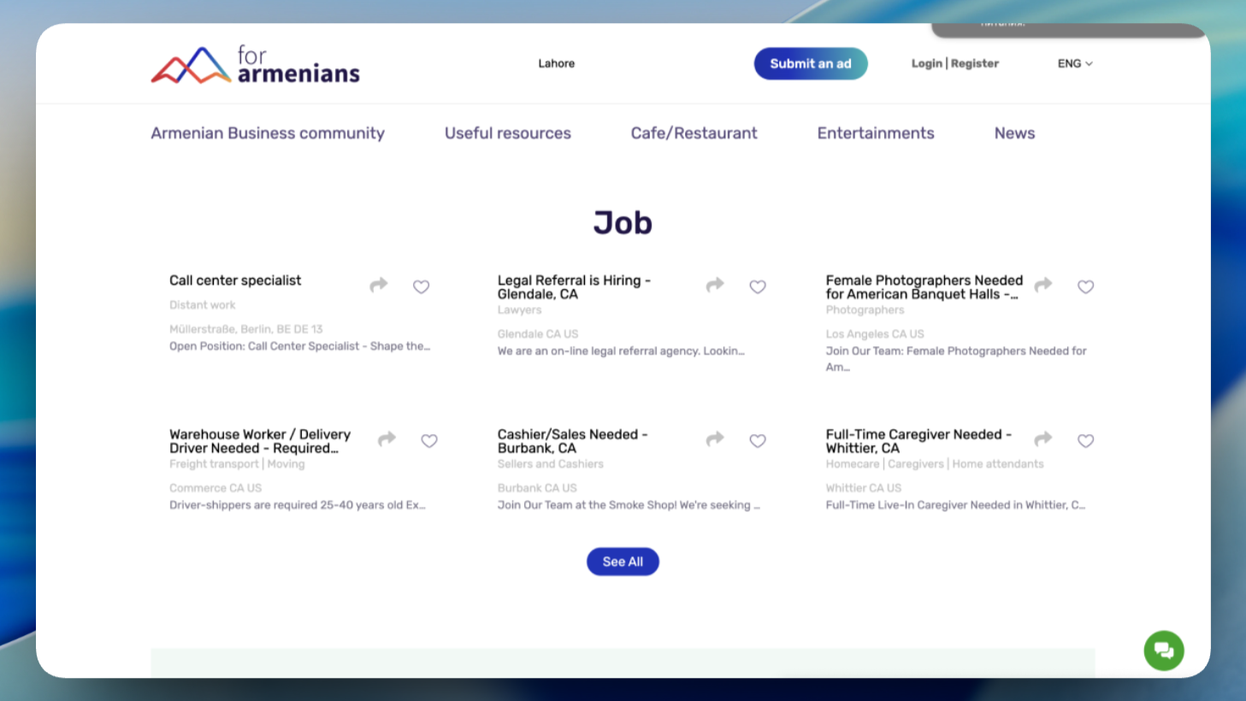
Task: Open the Entertainments category
Action: pyautogui.click(x=876, y=133)
